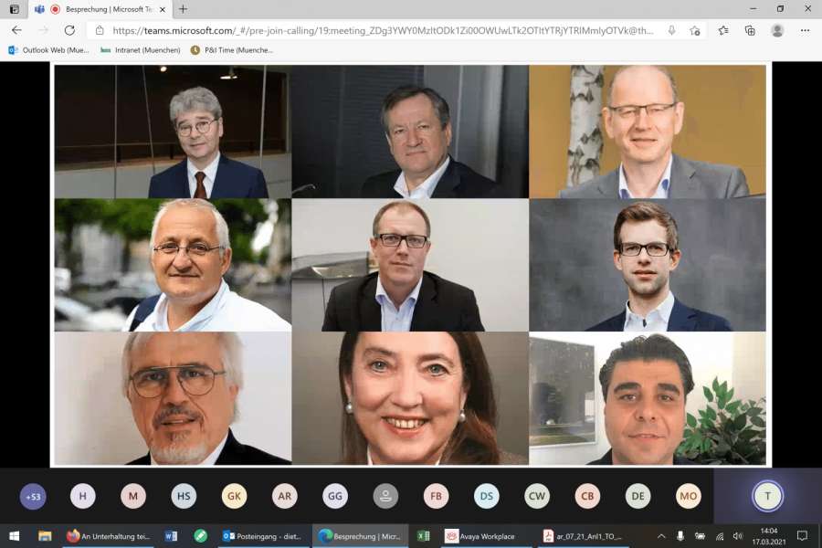Open the Edge profile menu
The height and width of the screenshot is (548, 822).
[x=777, y=30]
